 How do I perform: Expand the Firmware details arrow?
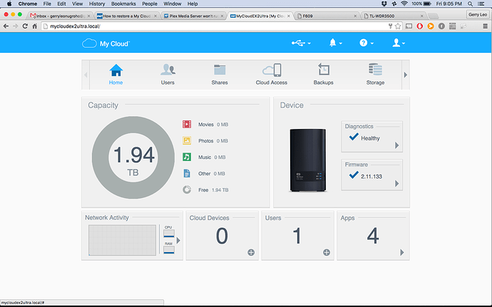(x=397, y=184)
